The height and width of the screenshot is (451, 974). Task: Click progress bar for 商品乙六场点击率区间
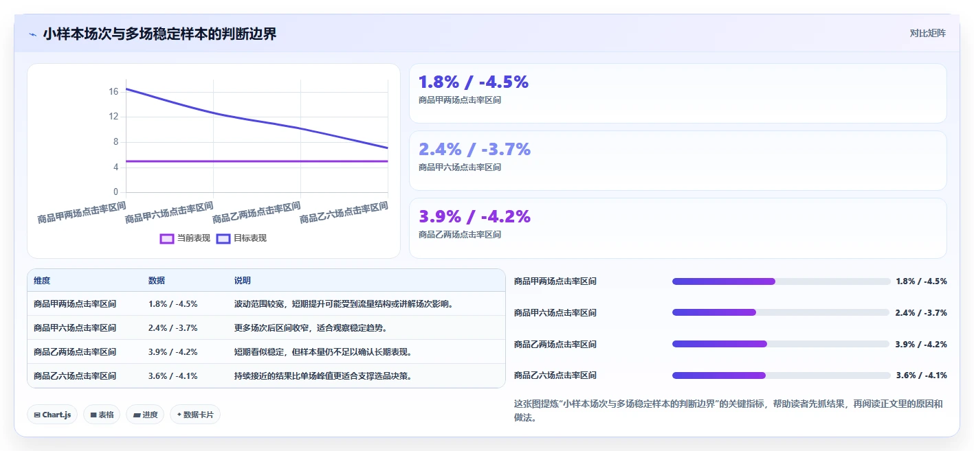coord(781,375)
